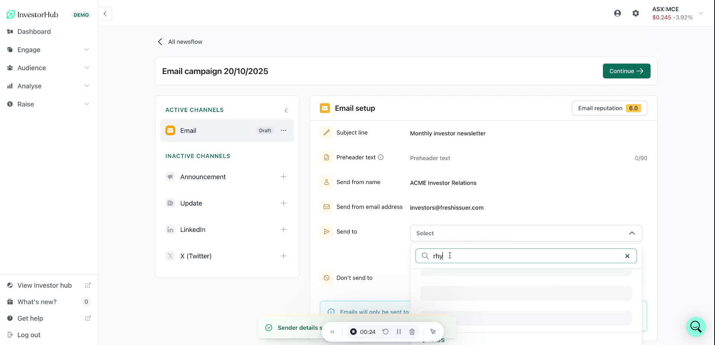Click the Send to paper plane icon
This screenshot has height=345, width=715.
point(327,231)
